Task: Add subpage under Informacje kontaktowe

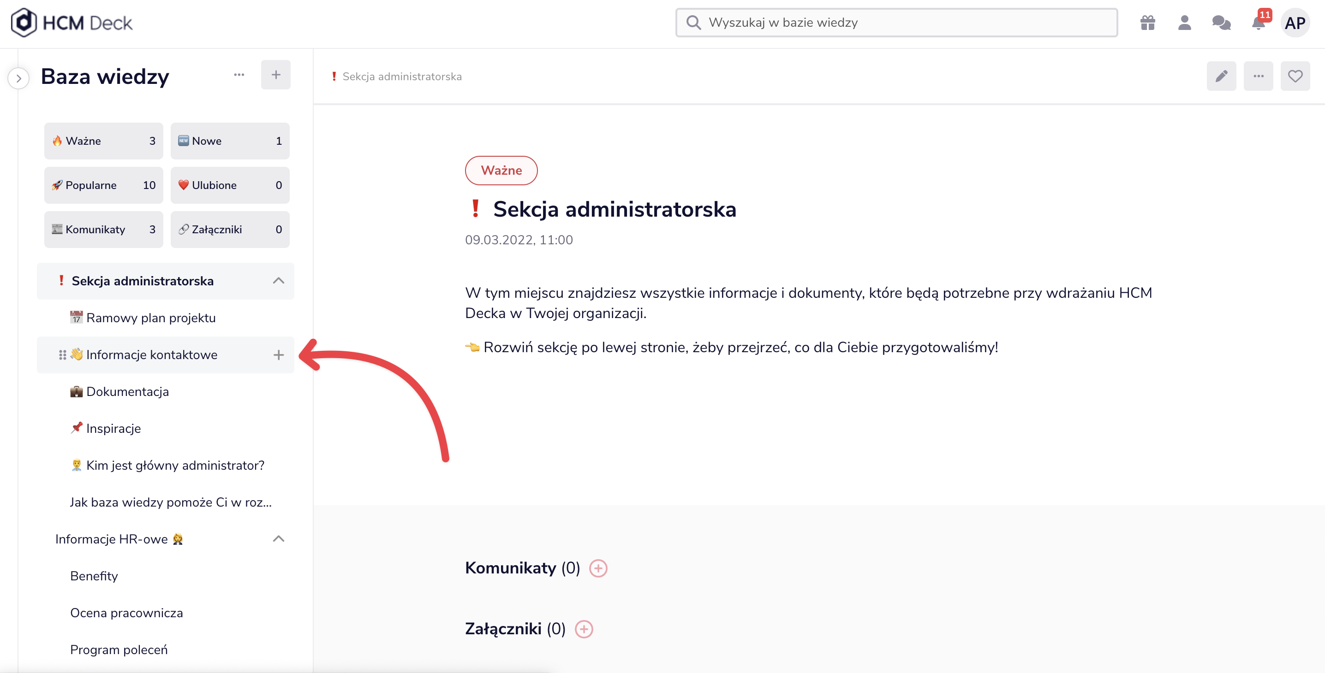Action: (278, 355)
